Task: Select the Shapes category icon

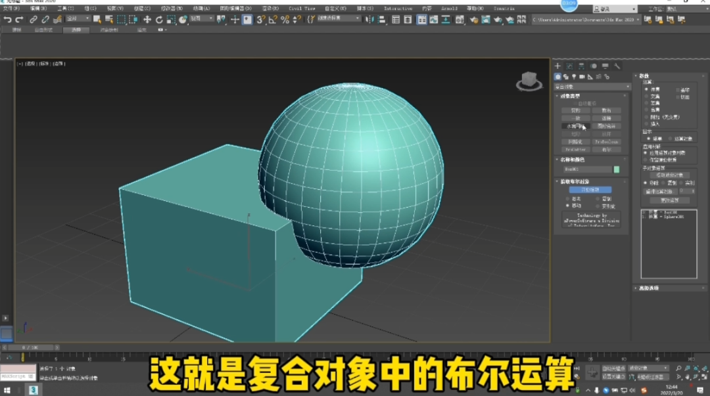Action: 566,77
